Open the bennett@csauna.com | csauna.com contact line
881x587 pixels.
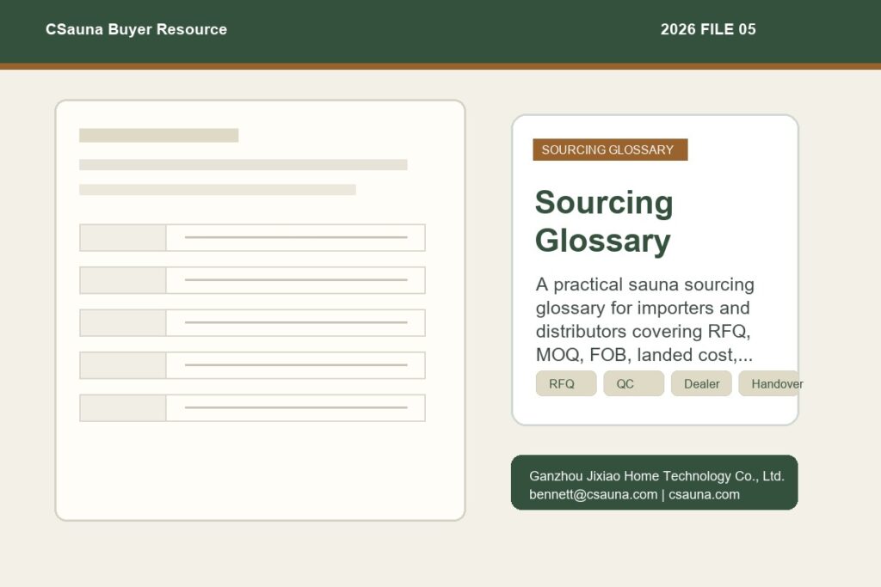pos(634,494)
